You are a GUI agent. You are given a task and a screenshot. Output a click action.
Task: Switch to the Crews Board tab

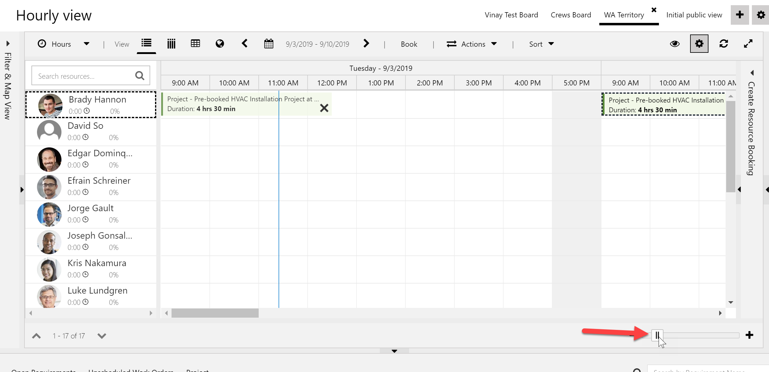[x=571, y=15]
